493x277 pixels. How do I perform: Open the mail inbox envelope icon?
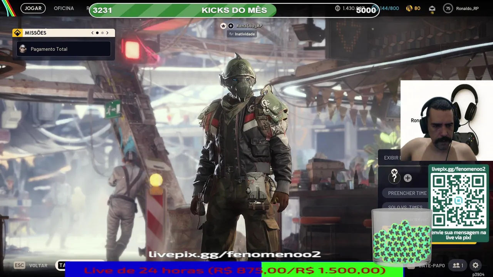point(432,8)
